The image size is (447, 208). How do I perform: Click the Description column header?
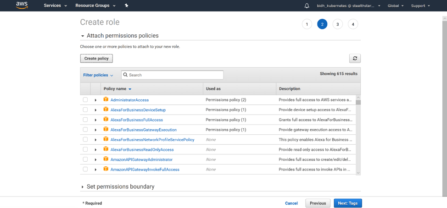tap(318, 89)
